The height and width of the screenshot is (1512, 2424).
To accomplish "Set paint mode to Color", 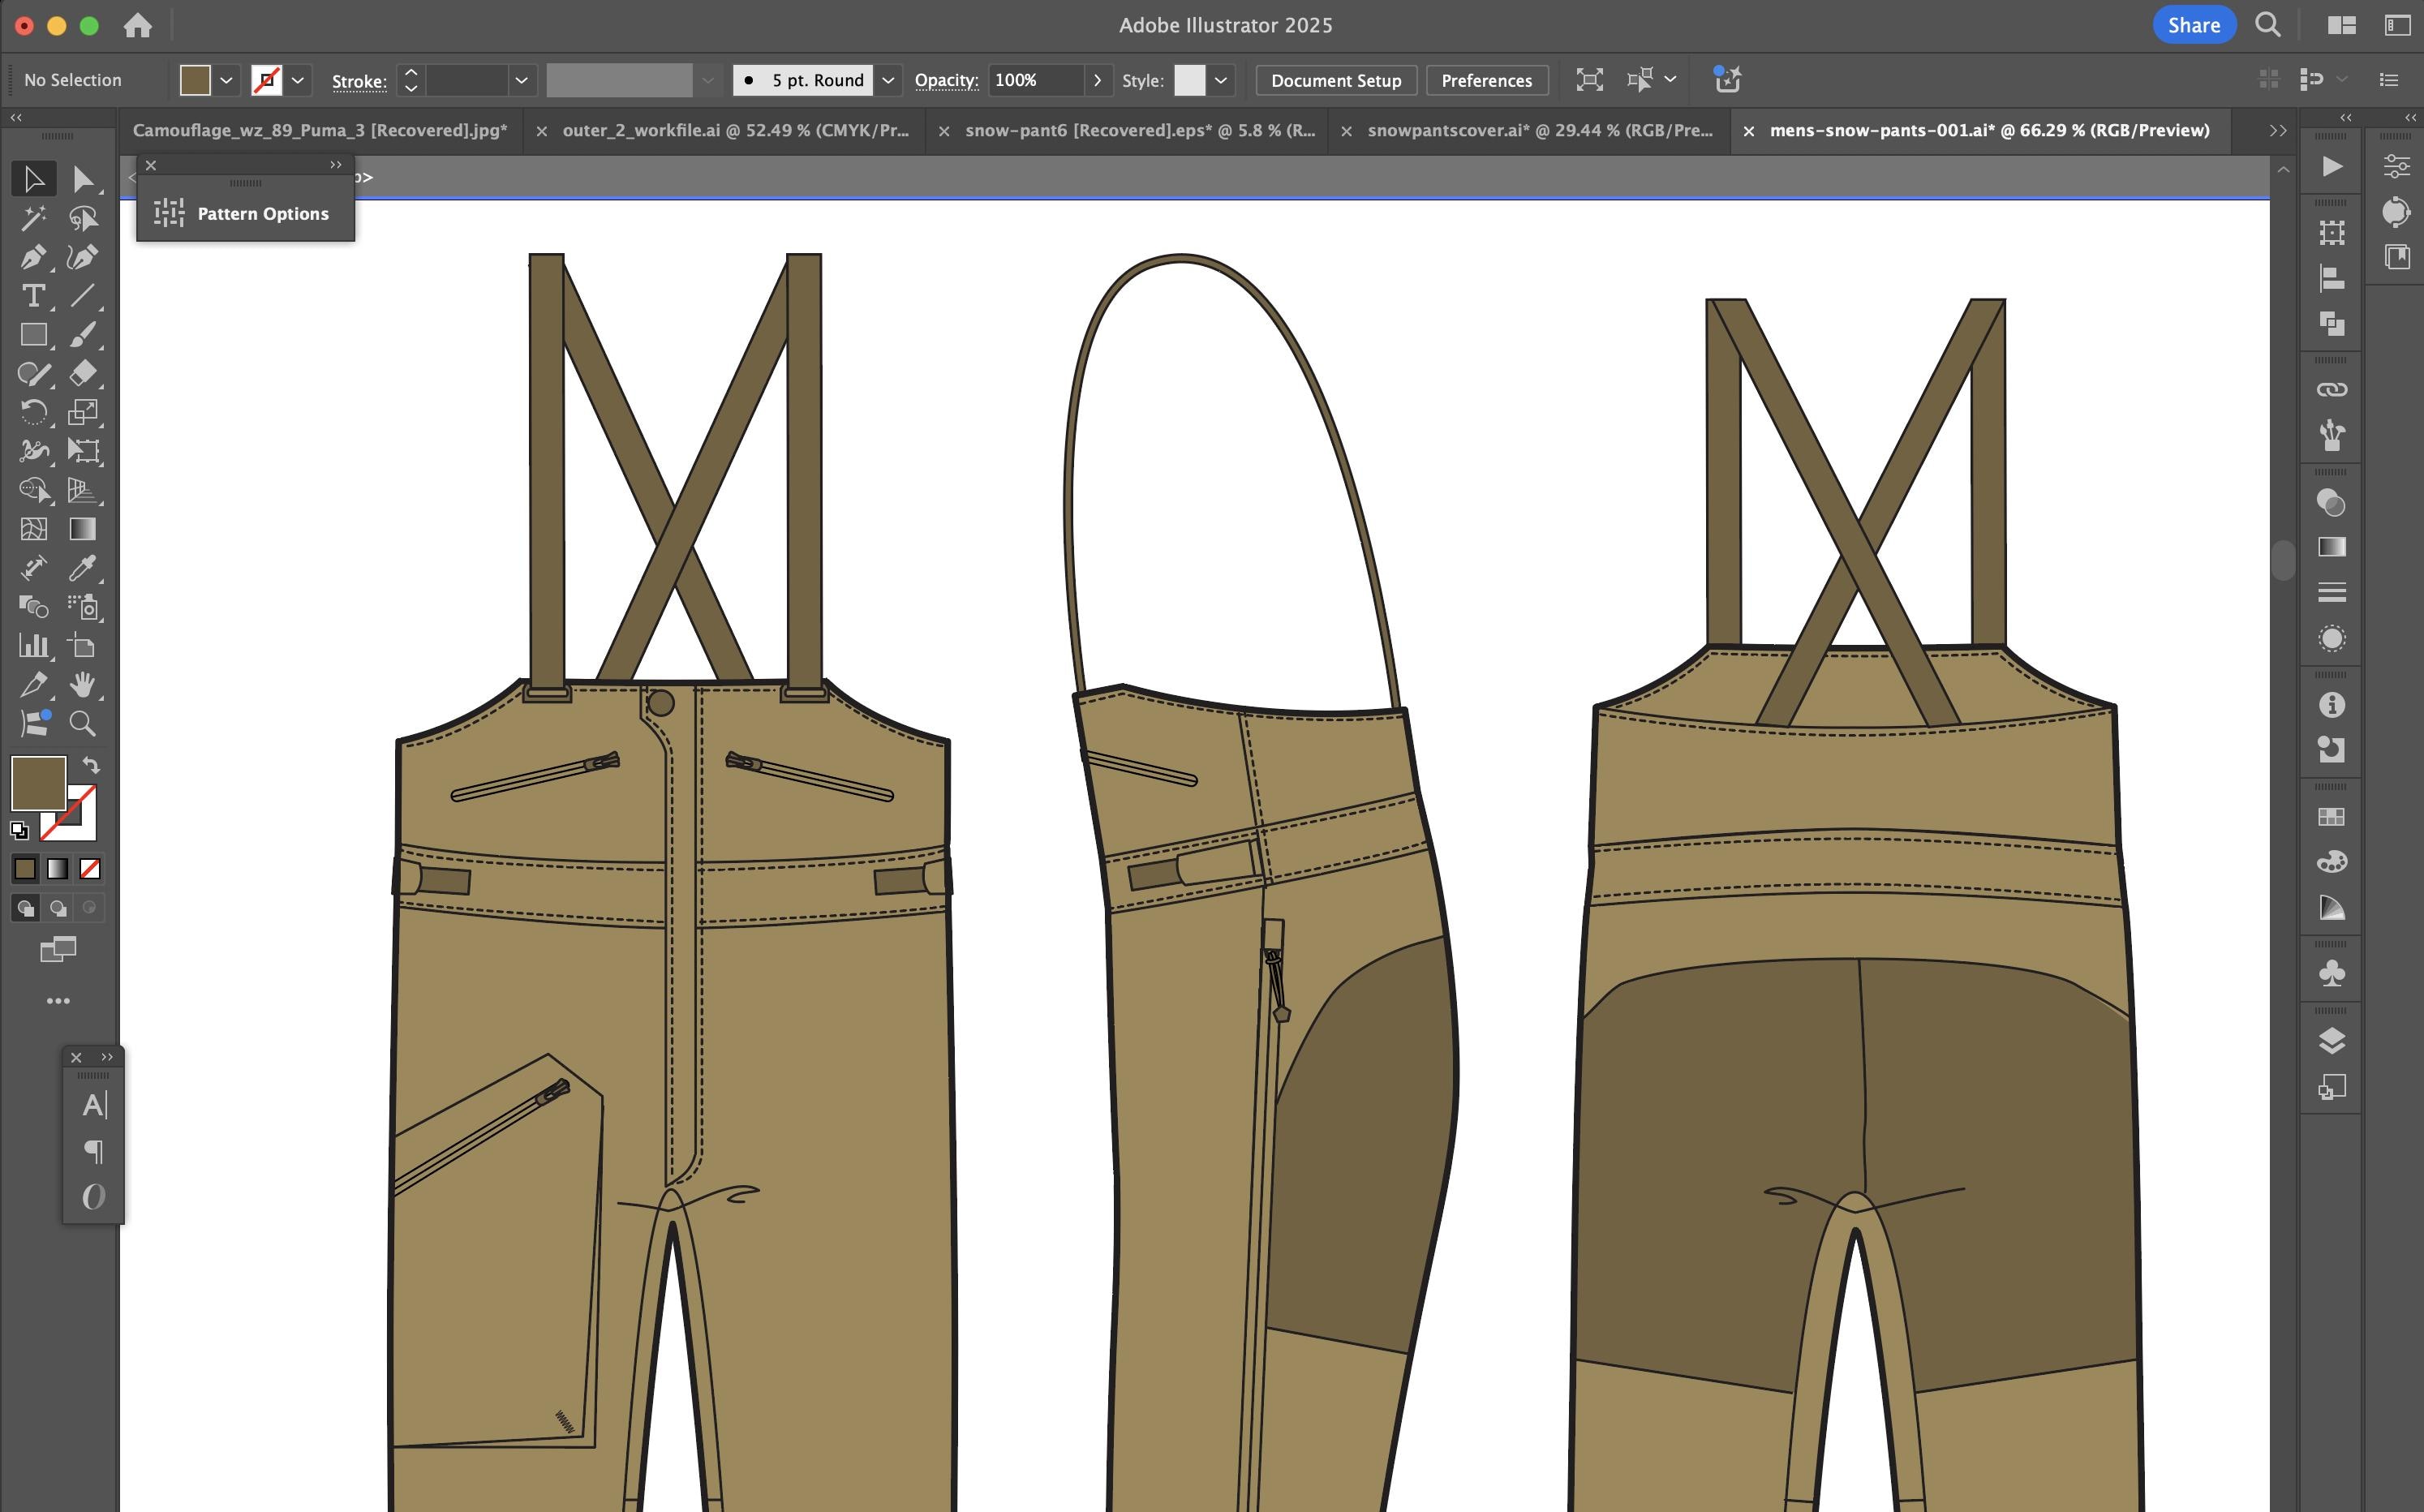I will pos(25,869).
